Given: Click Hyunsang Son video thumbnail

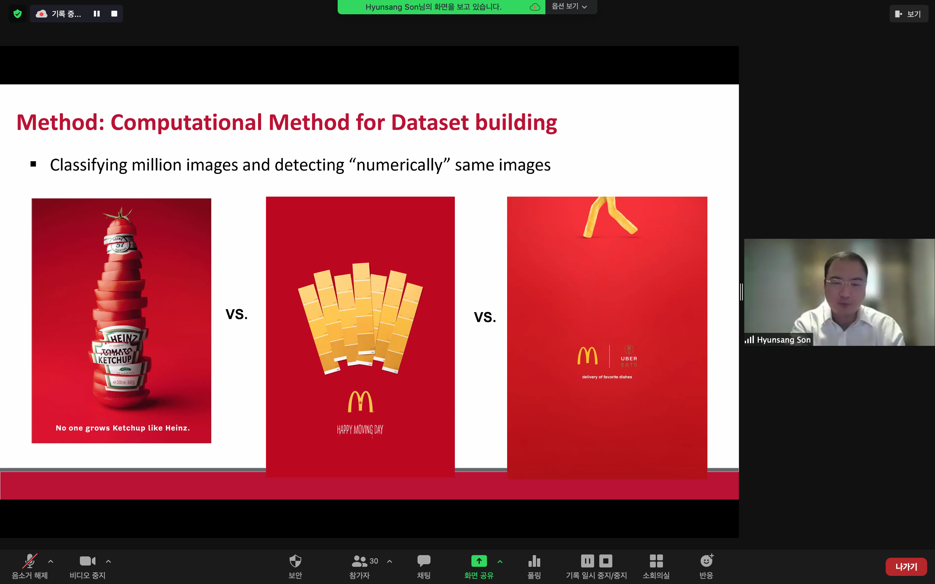Looking at the screenshot, I should (839, 292).
